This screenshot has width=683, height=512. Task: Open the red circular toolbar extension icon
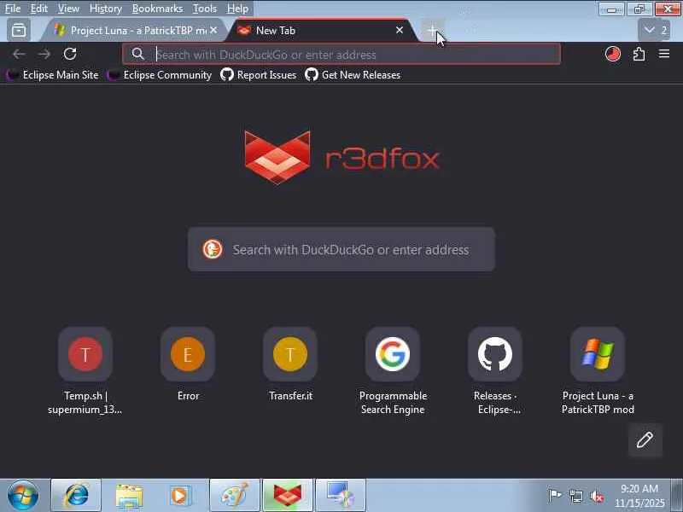[x=612, y=54]
